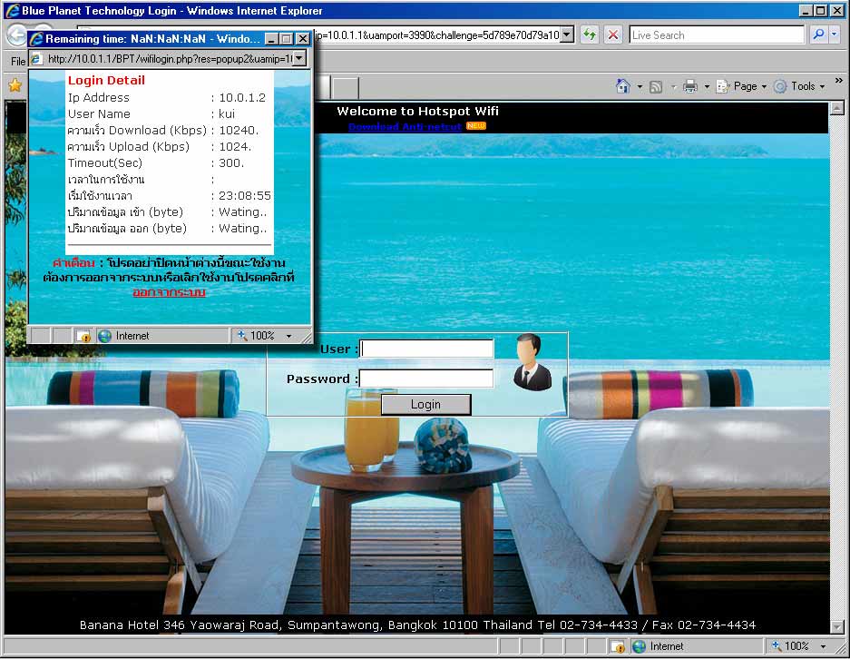
Task: Click Internet zone globe in main status bar
Action: pyautogui.click(x=640, y=646)
